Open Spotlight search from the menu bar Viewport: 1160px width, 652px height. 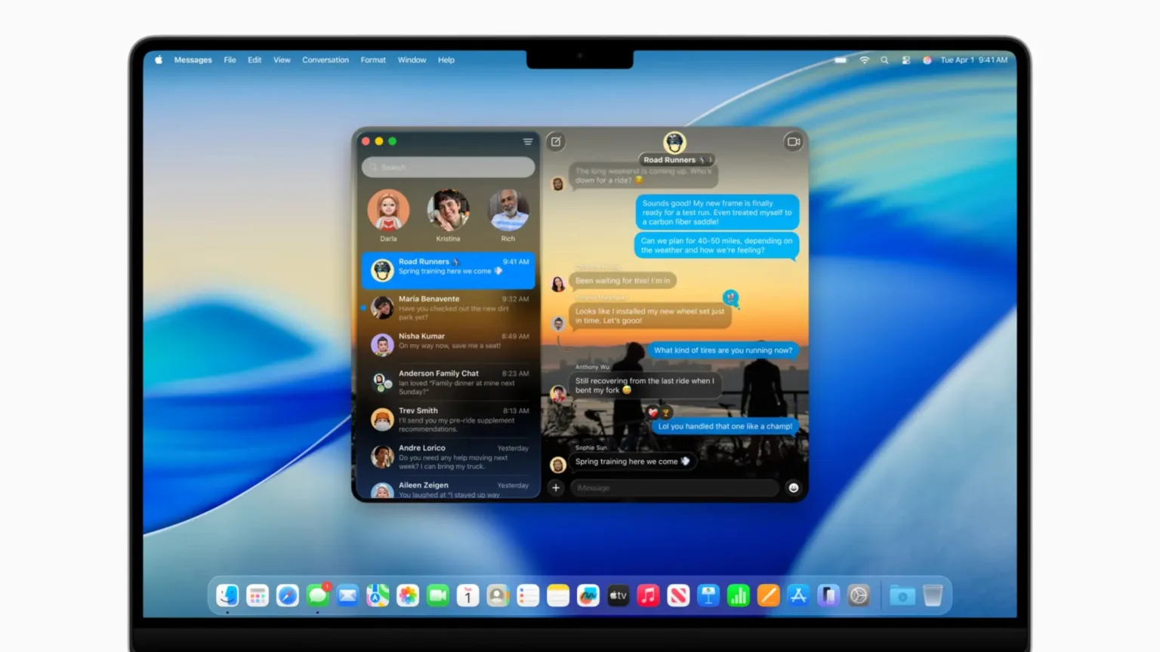pyautogui.click(x=884, y=60)
